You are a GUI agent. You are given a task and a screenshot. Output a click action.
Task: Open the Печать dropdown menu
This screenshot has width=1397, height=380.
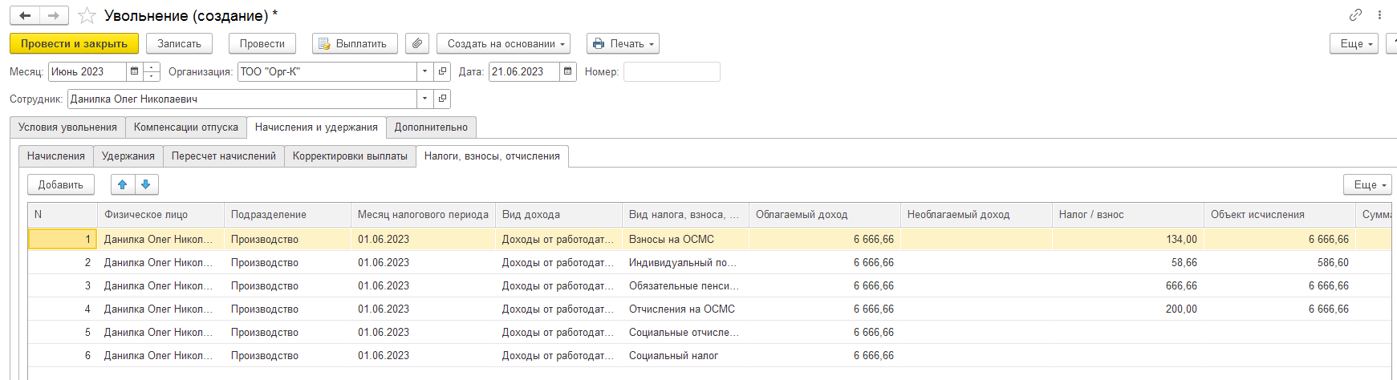623,43
